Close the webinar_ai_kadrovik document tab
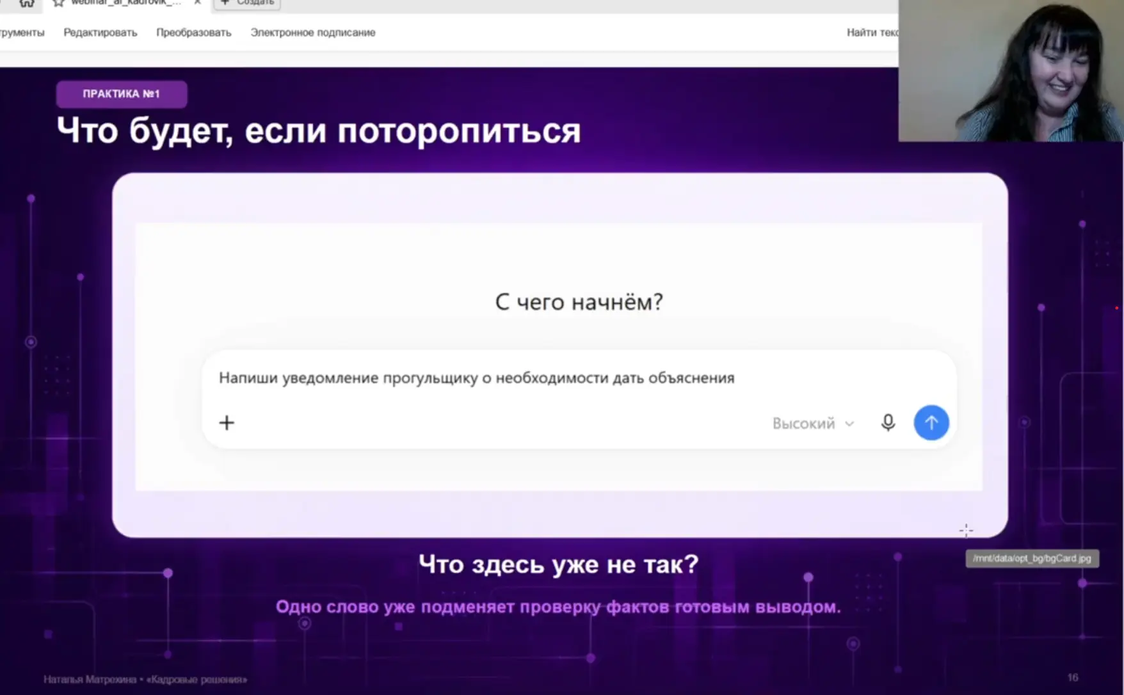Screen dimensions: 1124x695 pos(198,3)
